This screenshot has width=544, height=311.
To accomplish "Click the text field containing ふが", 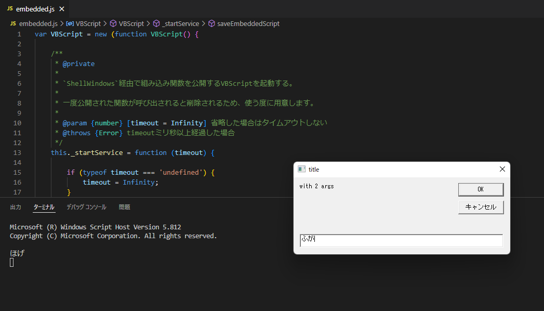I will pos(401,240).
